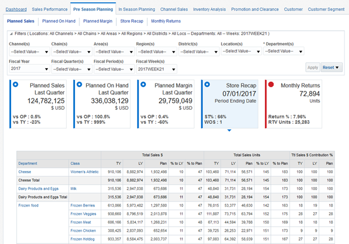Switch to the In Season Planning tab
Screen dimensions: 349x244
coord(136,10)
